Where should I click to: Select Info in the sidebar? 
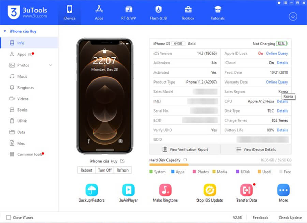(x=29, y=43)
